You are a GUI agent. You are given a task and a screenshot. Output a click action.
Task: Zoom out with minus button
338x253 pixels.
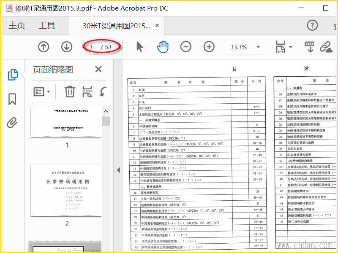tap(186, 47)
